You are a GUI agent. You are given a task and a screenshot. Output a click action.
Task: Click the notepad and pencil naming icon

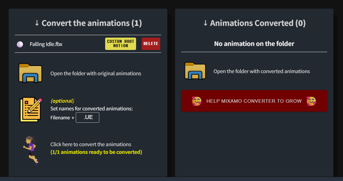31,109
